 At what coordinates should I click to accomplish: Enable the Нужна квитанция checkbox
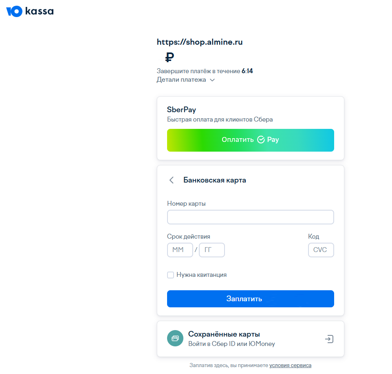(171, 275)
